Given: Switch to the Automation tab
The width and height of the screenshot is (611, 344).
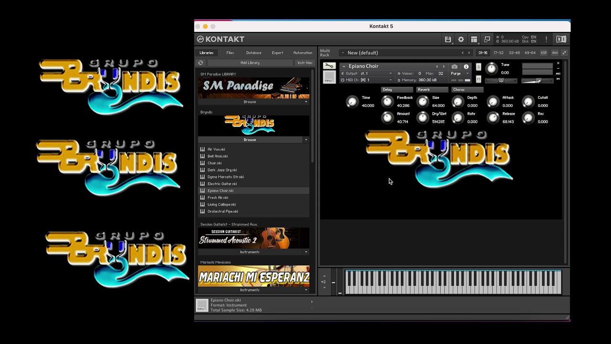Looking at the screenshot, I should point(303,53).
